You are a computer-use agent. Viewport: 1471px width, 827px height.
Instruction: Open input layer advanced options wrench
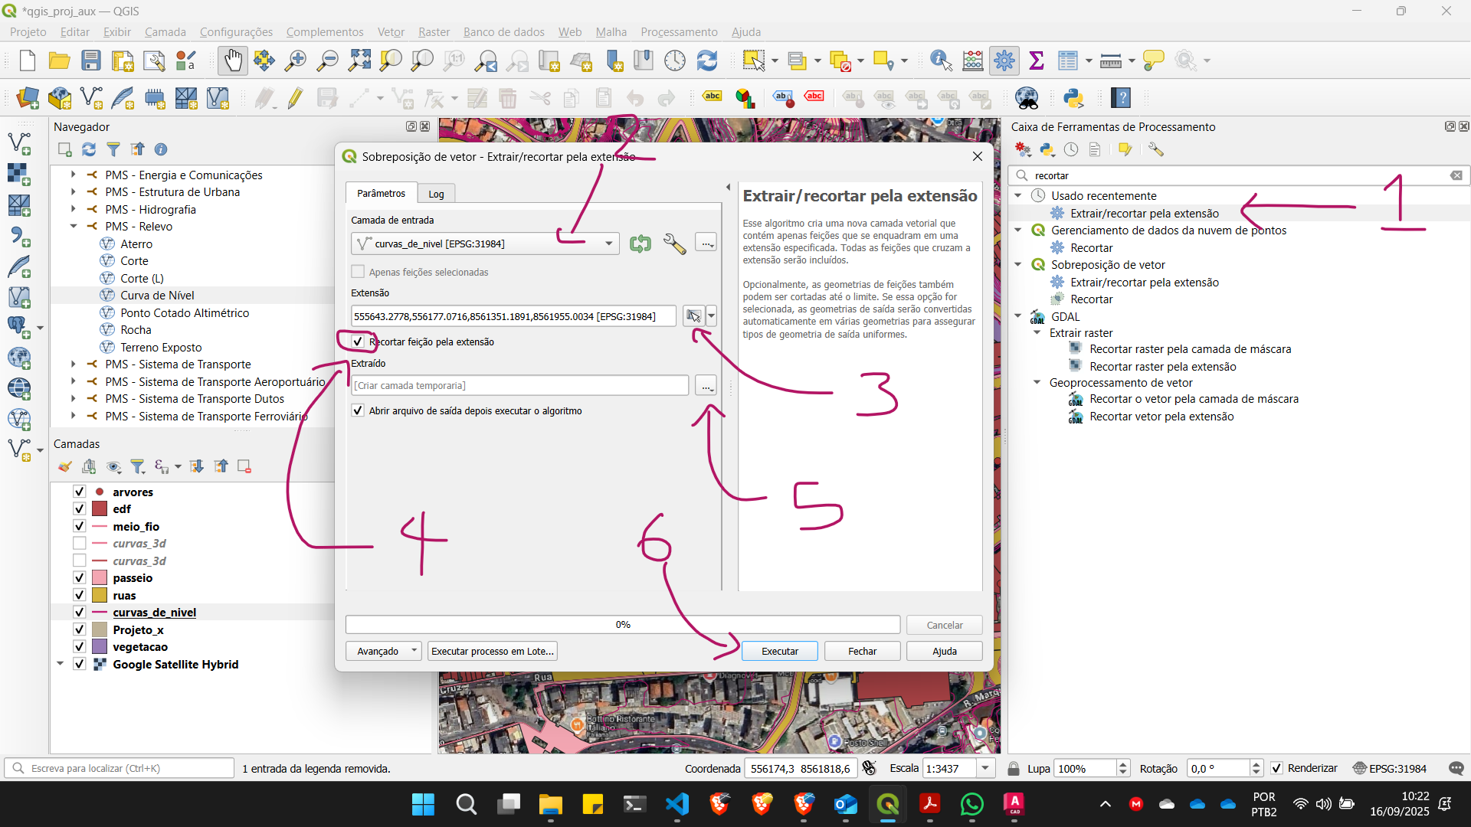coord(674,244)
